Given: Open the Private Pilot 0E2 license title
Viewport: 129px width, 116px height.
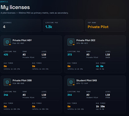Looking at the screenshot, I should coord(86,40).
